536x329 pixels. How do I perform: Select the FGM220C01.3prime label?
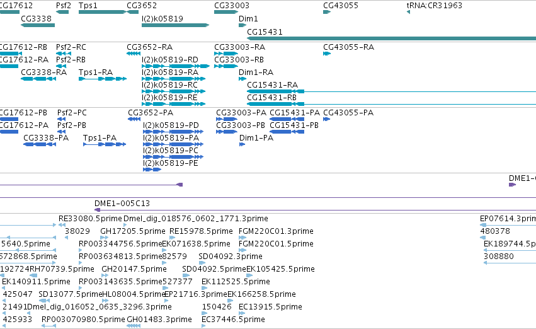pos(276,231)
